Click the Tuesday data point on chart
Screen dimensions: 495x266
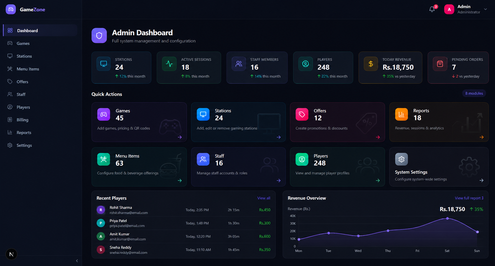click(x=328, y=233)
